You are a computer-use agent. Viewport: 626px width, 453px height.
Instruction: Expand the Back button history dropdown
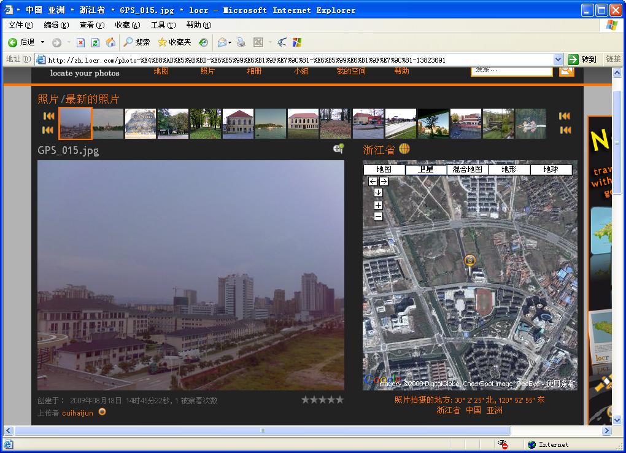42,42
